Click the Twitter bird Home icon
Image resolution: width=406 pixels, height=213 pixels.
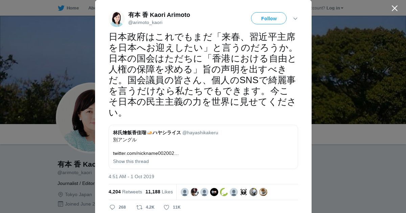click(x=61, y=8)
